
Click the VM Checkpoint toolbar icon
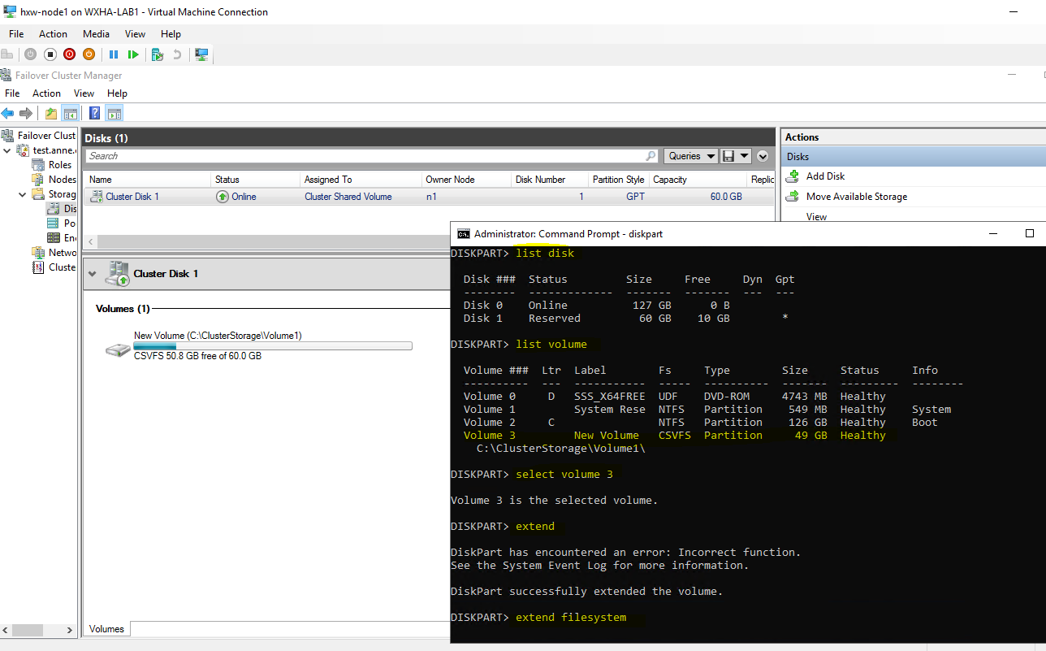coord(158,54)
